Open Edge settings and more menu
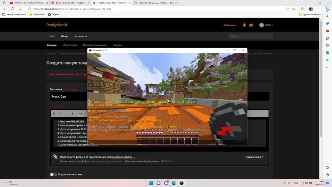This screenshot has width=332, height=187. click(319, 9)
